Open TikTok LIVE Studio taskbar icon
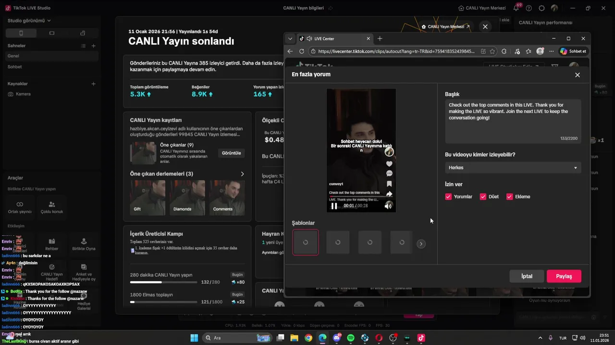This screenshot has height=345, width=615. (421, 338)
